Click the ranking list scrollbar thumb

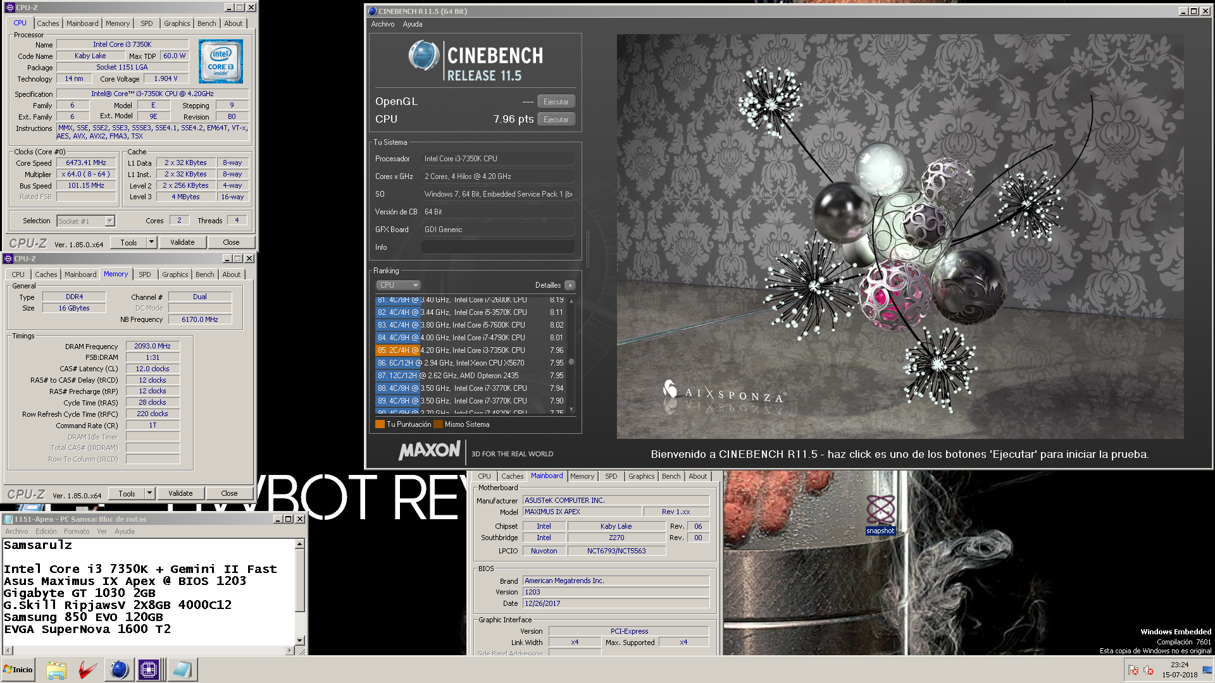[x=571, y=362]
